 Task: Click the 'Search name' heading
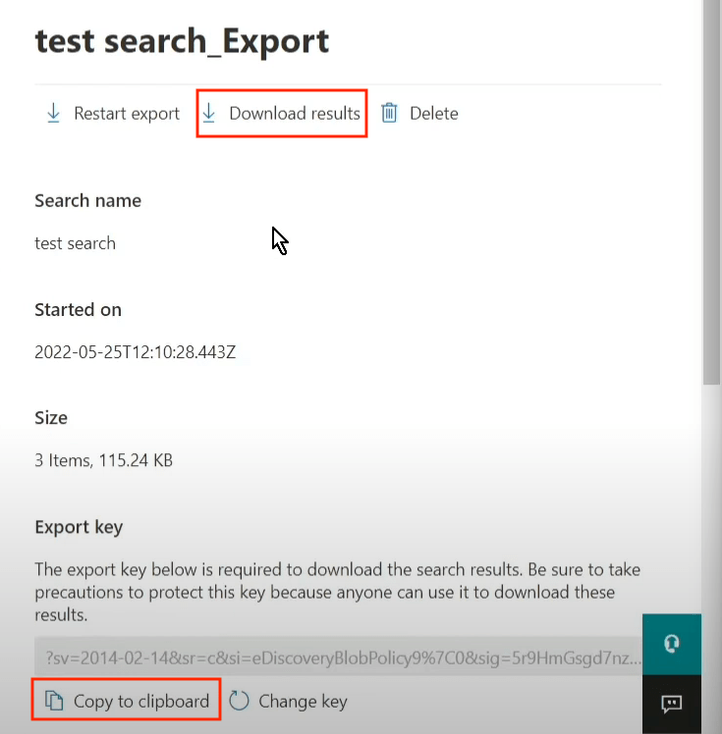88,200
